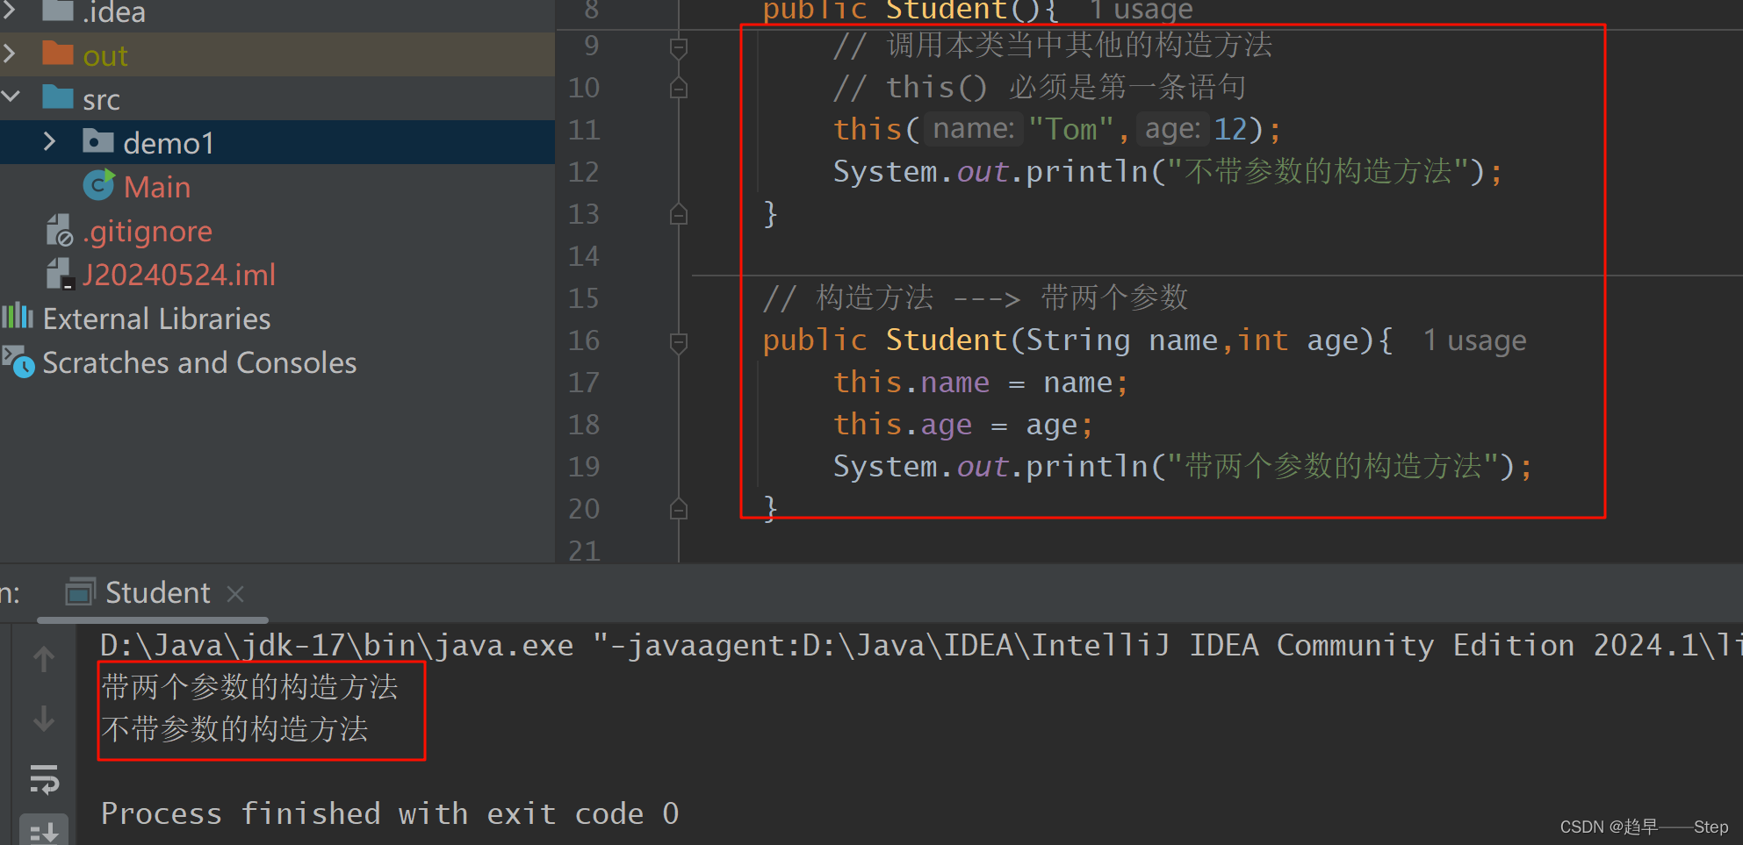
Task: Select the src folder label
Action: (101, 100)
